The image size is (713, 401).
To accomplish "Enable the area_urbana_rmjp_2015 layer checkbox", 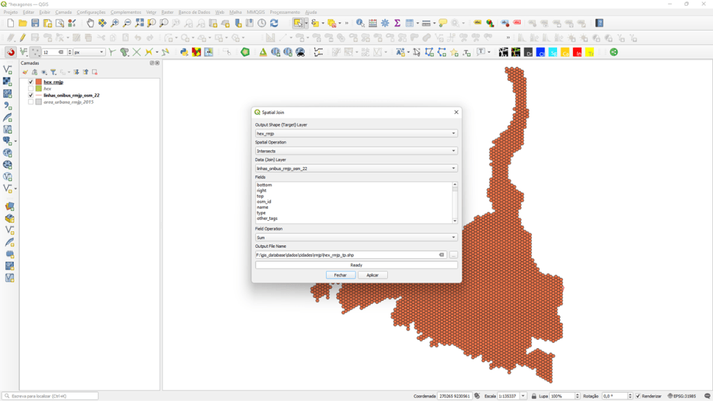I will [x=31, y=102].
